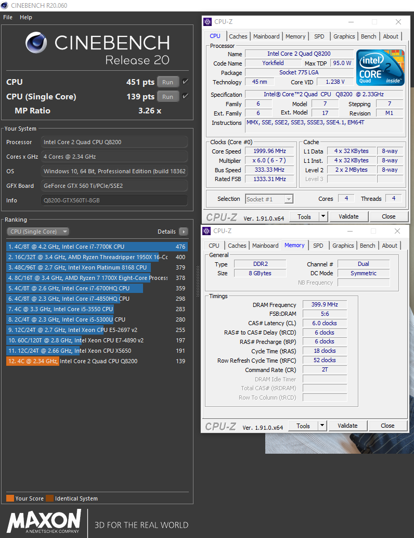The image size is (414, 538).
Task: Toggle the CPU (Single Core) test checkbox
Action: click(x=185, y=96)
